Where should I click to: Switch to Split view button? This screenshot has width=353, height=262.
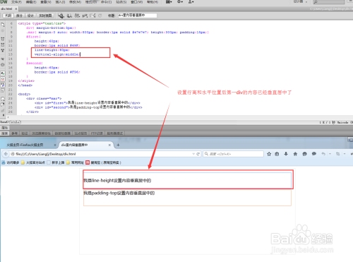click(19, 16)
